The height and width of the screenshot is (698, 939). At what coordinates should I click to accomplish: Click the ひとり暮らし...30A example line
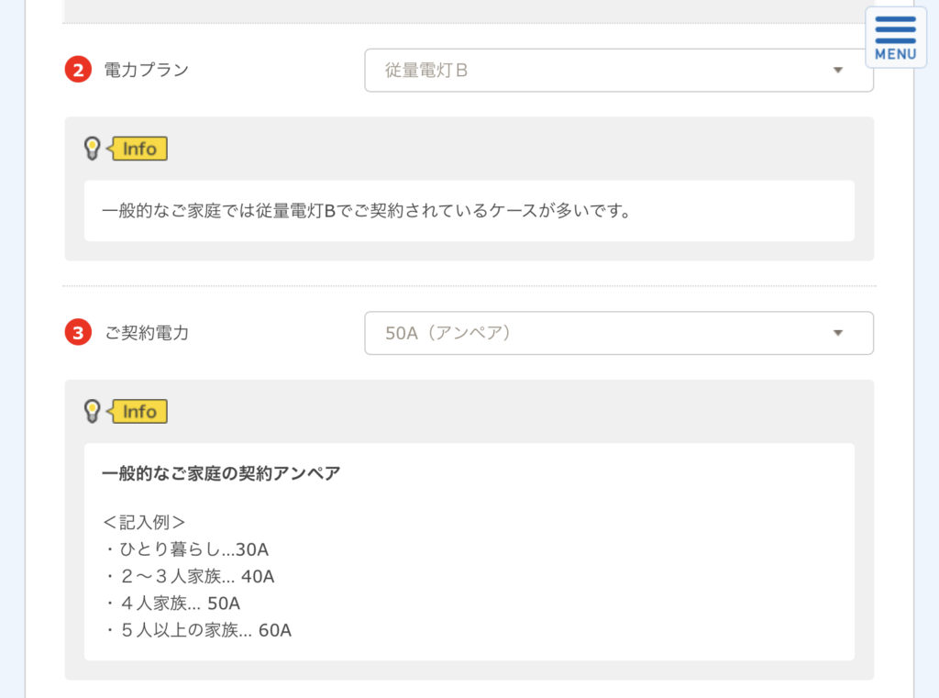[187, 549]
